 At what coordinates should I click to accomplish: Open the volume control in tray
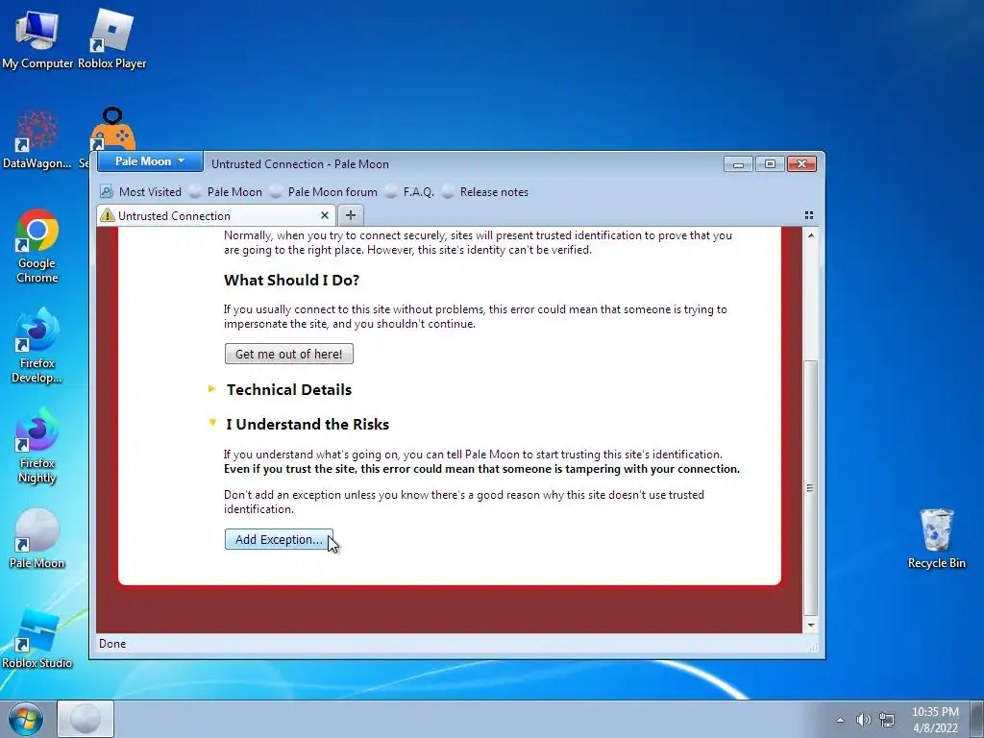click(864, 720)
